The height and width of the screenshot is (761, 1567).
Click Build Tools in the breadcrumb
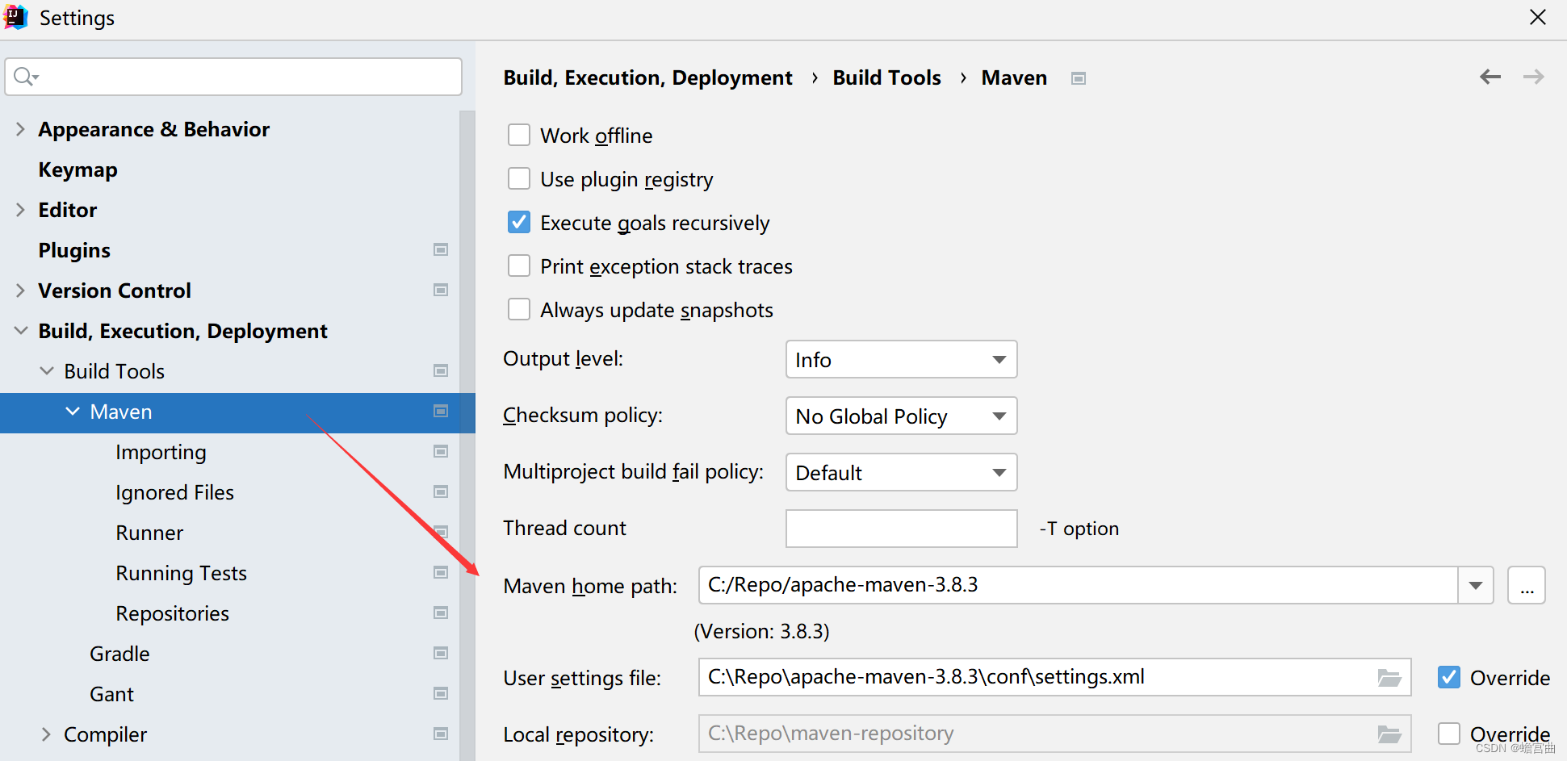pos(886,77)
